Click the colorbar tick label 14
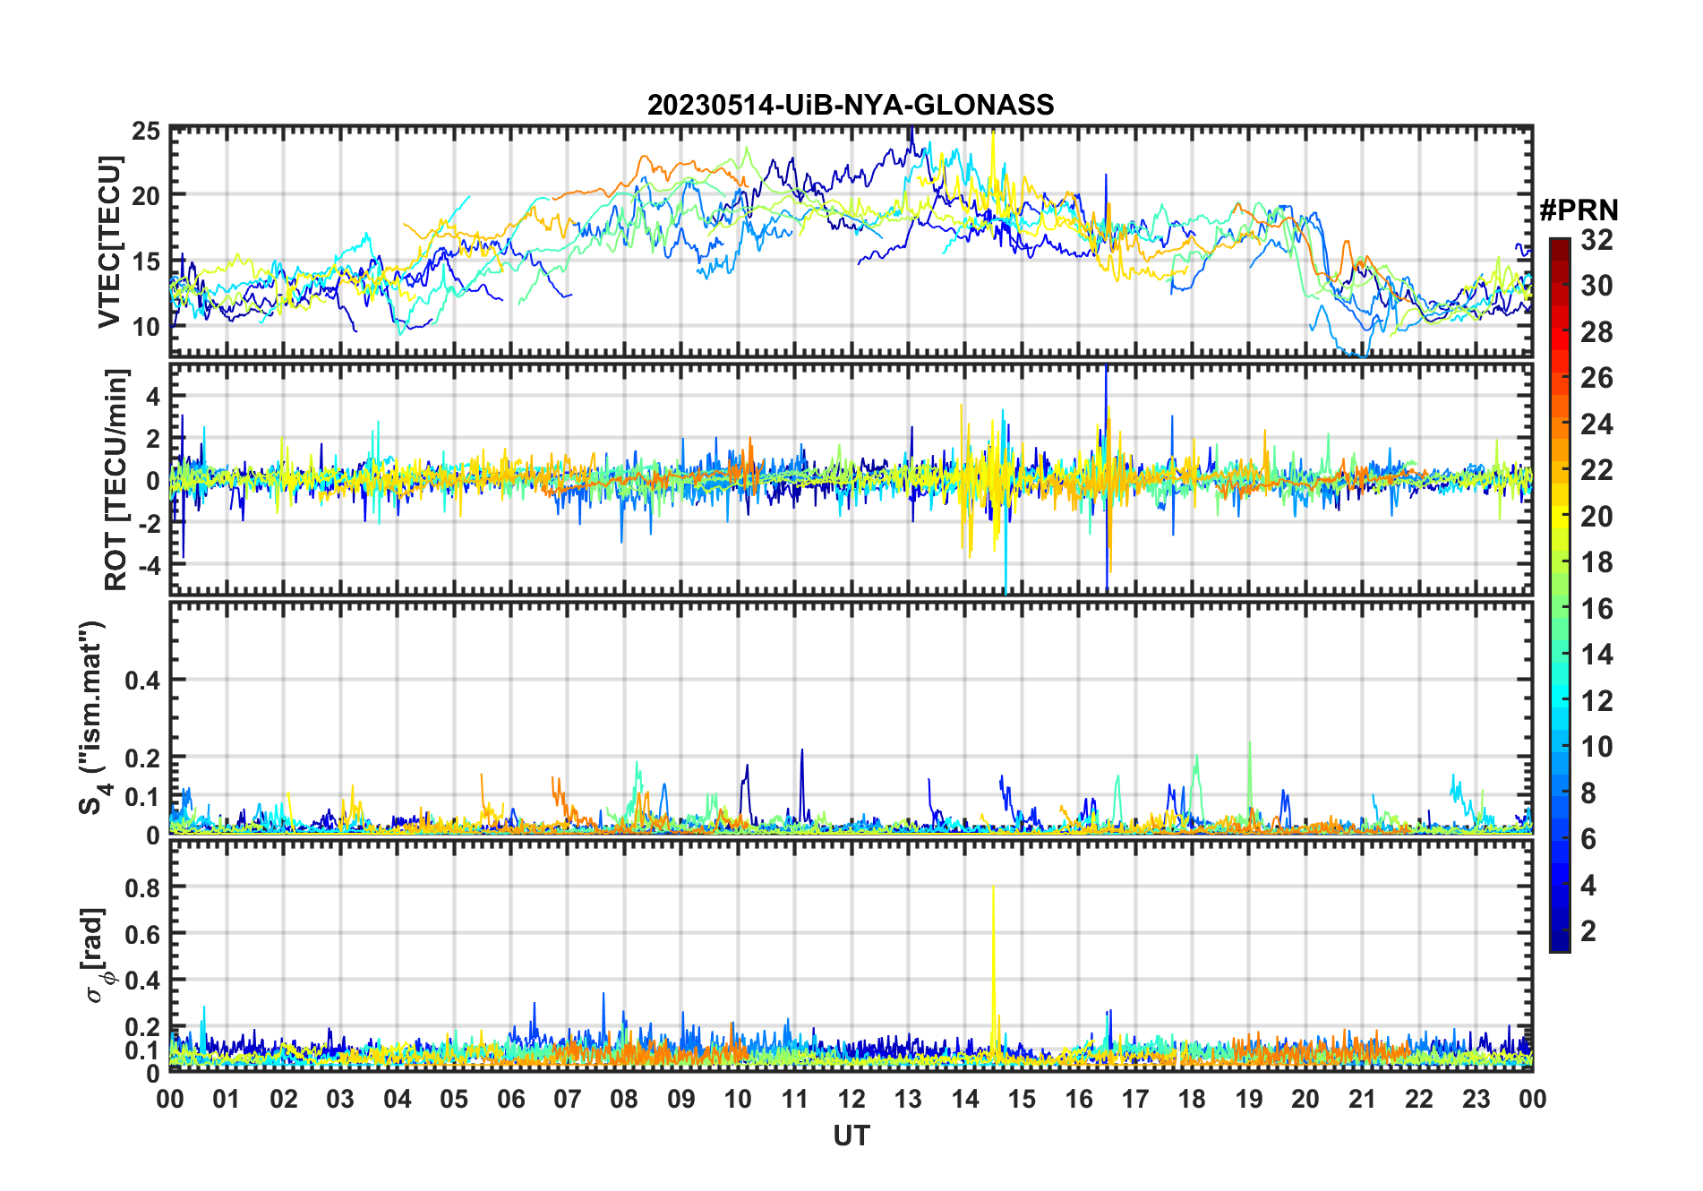The width and height of the screenshot is (1703, 1191). [1596, 655]
